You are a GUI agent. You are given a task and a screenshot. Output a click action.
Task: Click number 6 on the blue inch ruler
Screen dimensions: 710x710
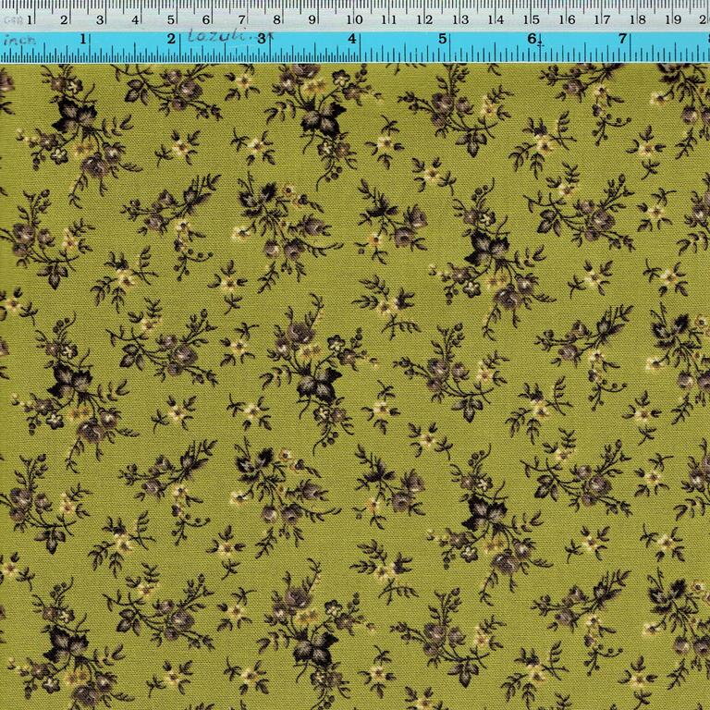click(532, 39)
